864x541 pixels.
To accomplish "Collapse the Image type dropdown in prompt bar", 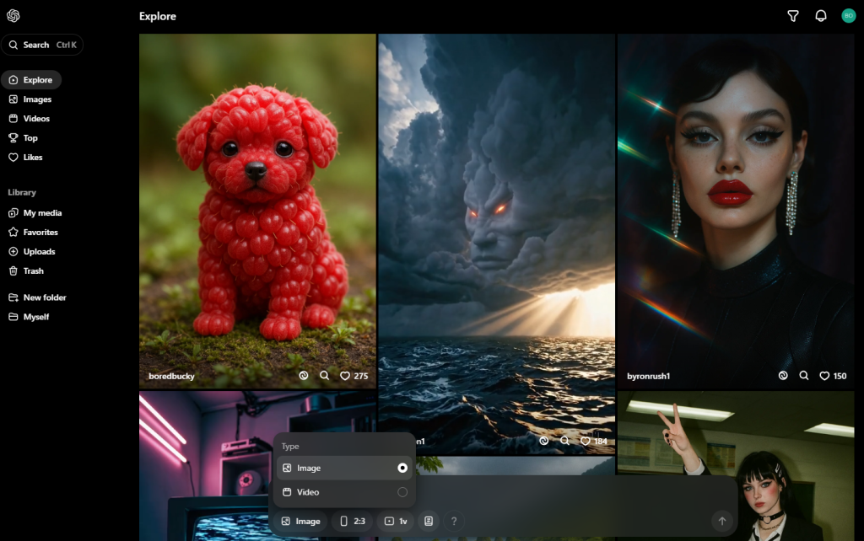I will [x=301, y=522].
